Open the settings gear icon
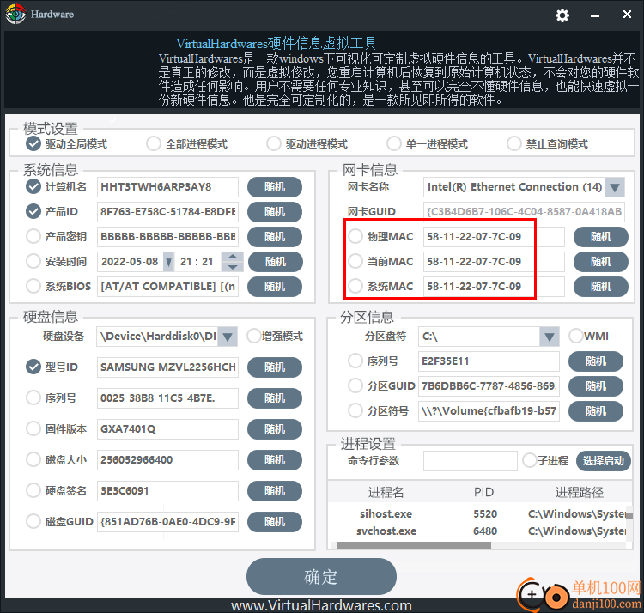Viewport: 644px width, 613px height. [x=562, y=15]
